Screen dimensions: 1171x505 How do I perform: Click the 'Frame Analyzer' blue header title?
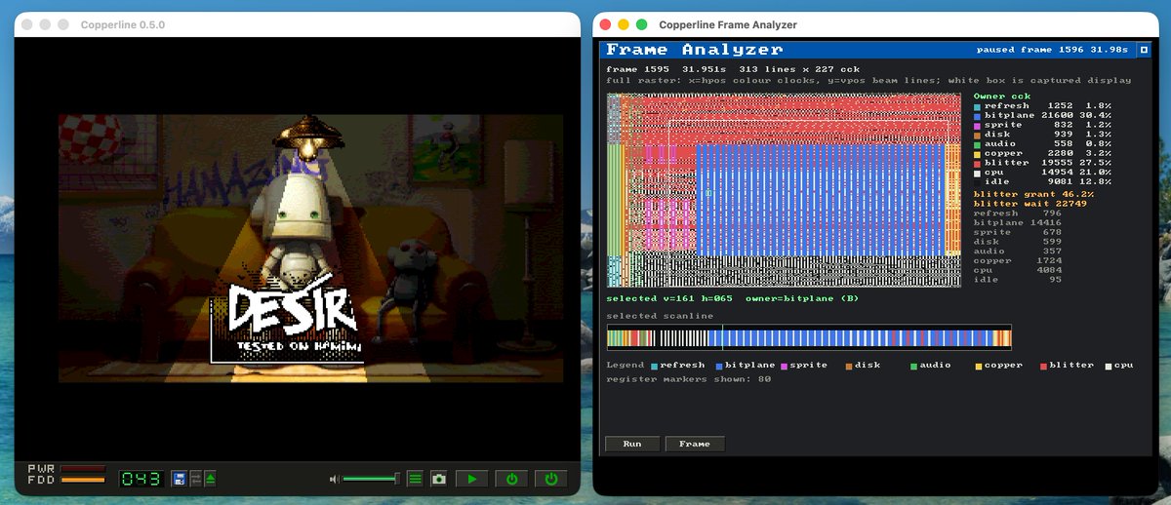click(x=694, y=50)
